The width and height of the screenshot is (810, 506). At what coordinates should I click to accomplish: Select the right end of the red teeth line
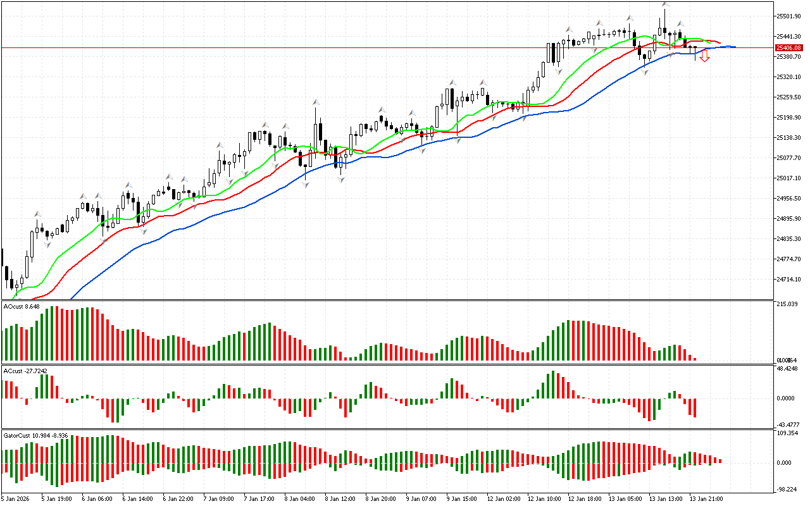coord(720,43)
